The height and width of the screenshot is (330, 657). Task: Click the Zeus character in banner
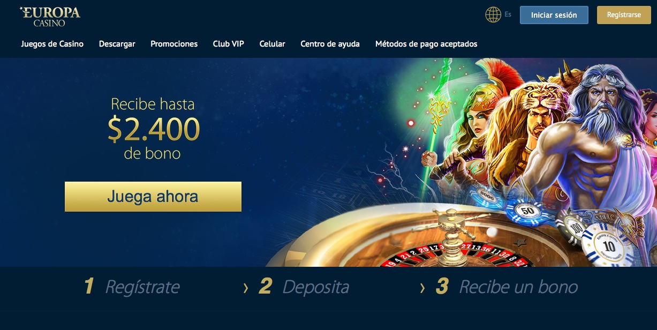tap(595, 139)
